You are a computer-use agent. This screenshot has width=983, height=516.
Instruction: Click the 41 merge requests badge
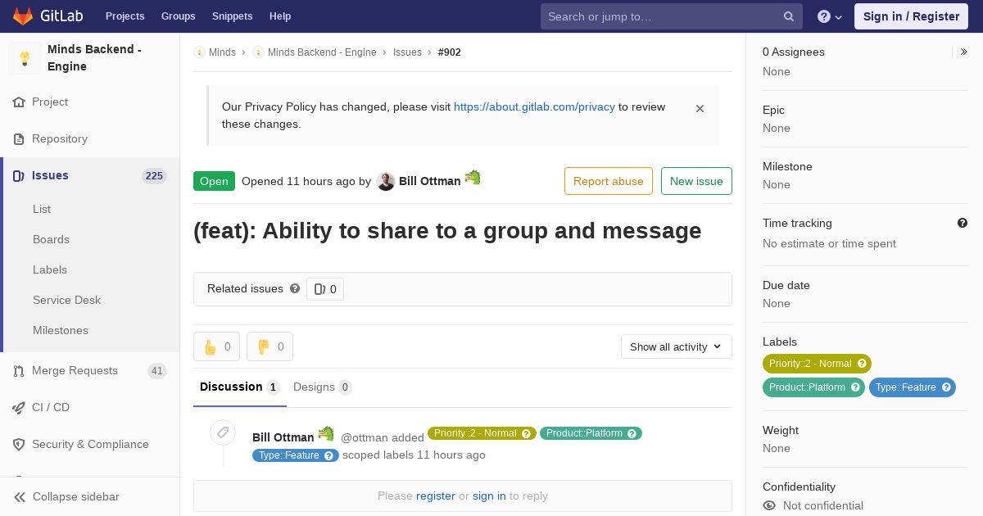coord(157,371)
